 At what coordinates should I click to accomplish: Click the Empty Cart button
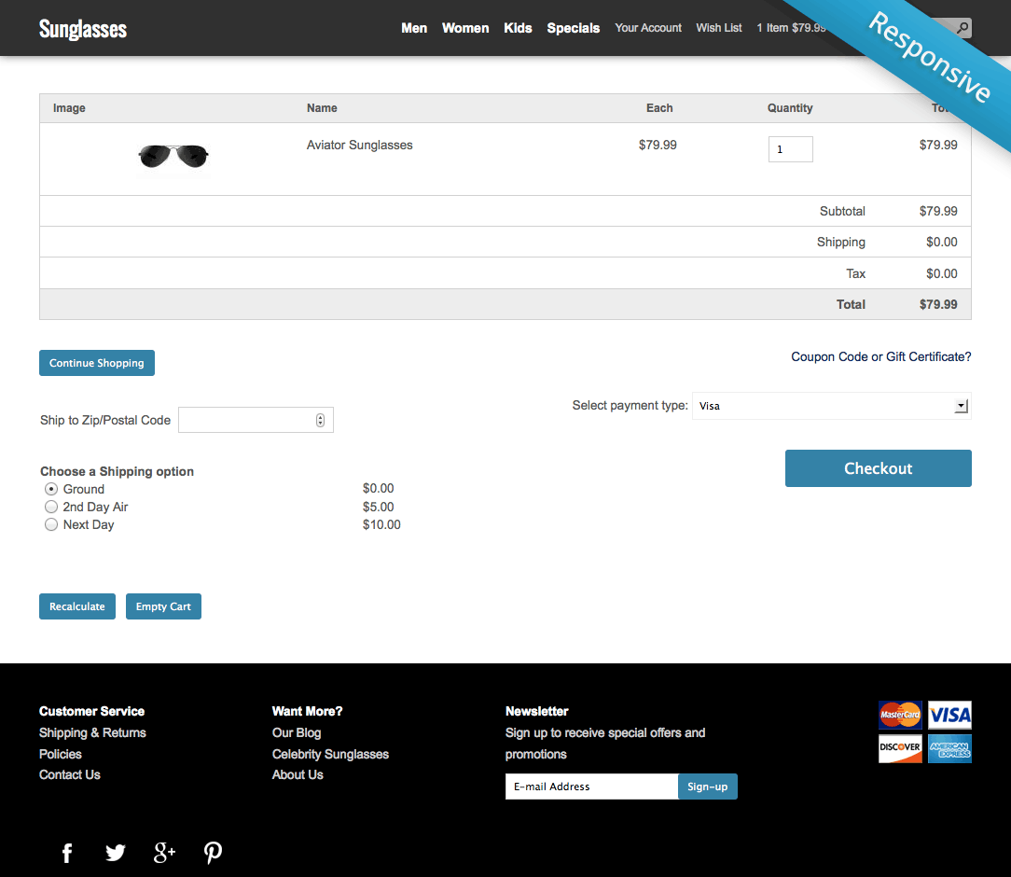pos(163,606)
